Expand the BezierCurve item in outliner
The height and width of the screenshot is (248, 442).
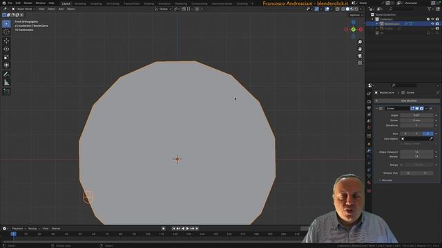pos(377,24)
